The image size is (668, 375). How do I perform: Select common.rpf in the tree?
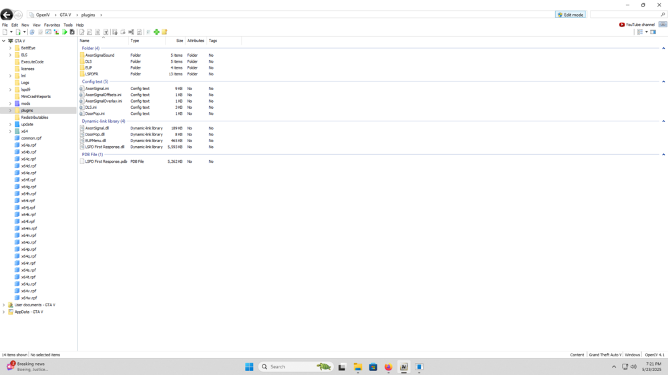coord(31,138)
